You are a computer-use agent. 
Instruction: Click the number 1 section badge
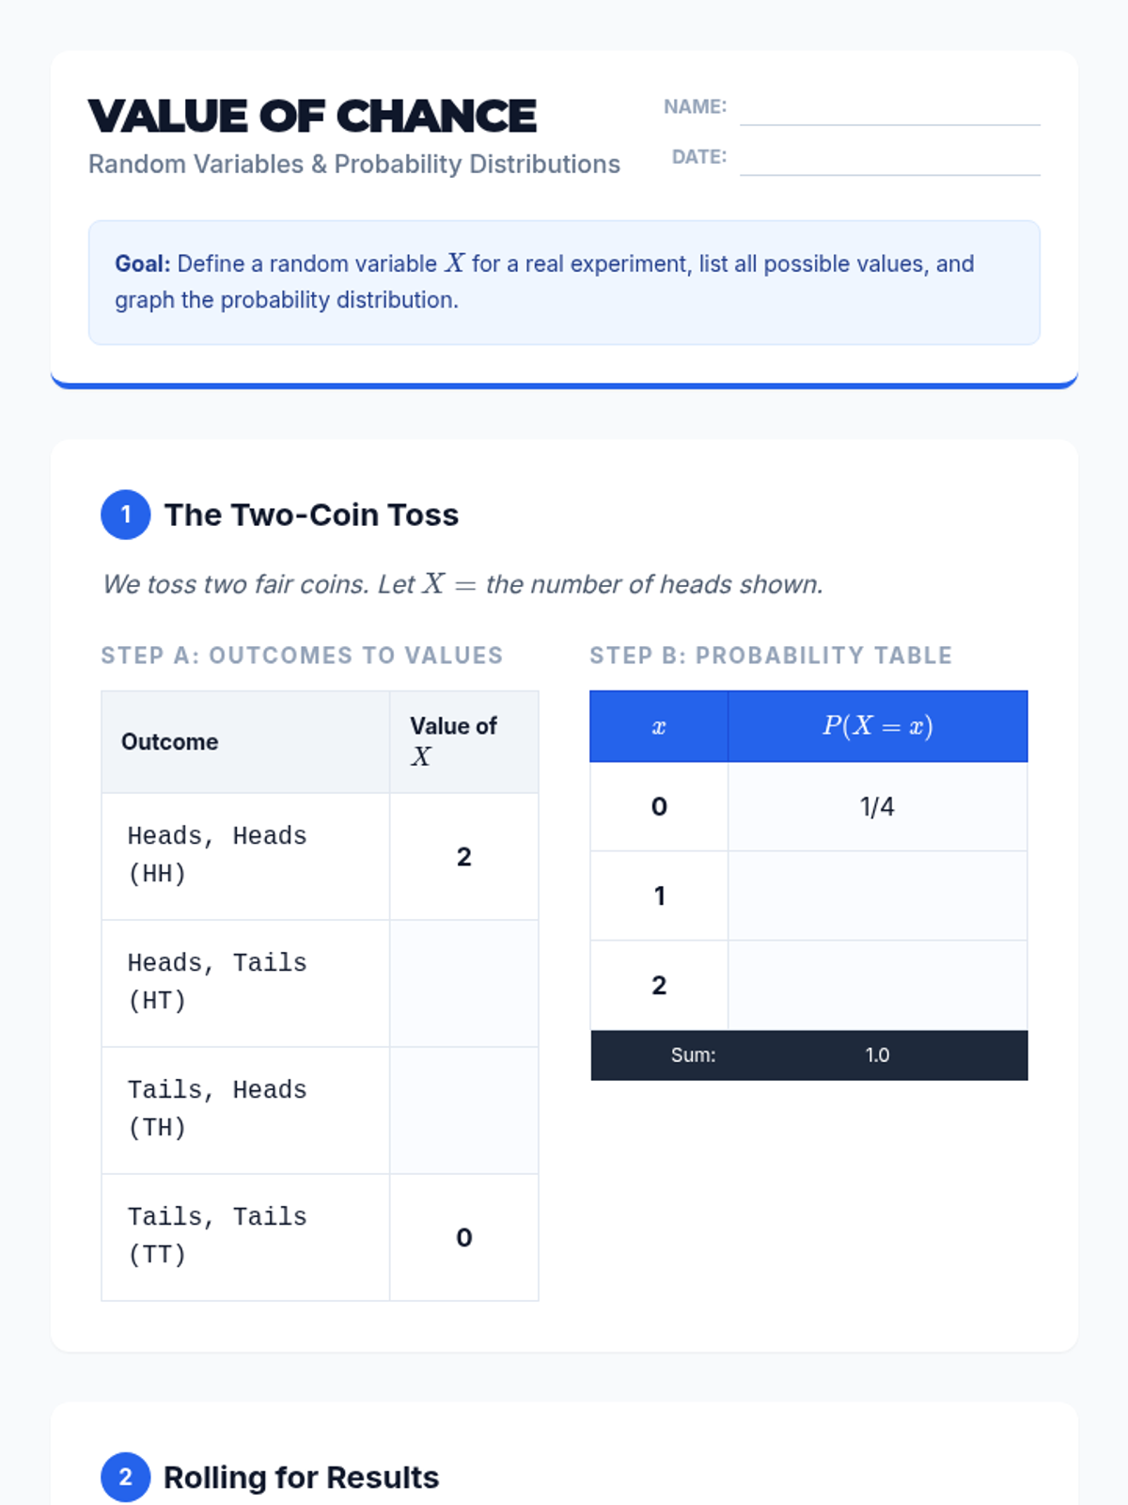point(125,515)
